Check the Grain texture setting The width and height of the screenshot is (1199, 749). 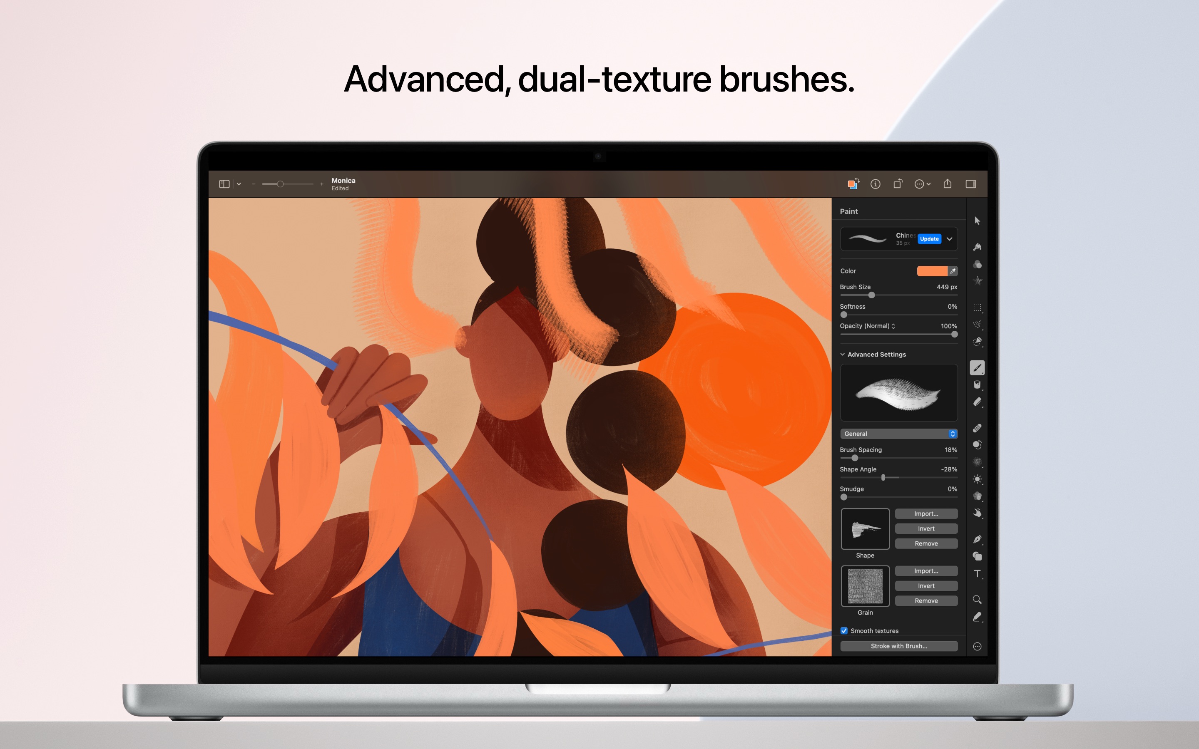[865, 588]
